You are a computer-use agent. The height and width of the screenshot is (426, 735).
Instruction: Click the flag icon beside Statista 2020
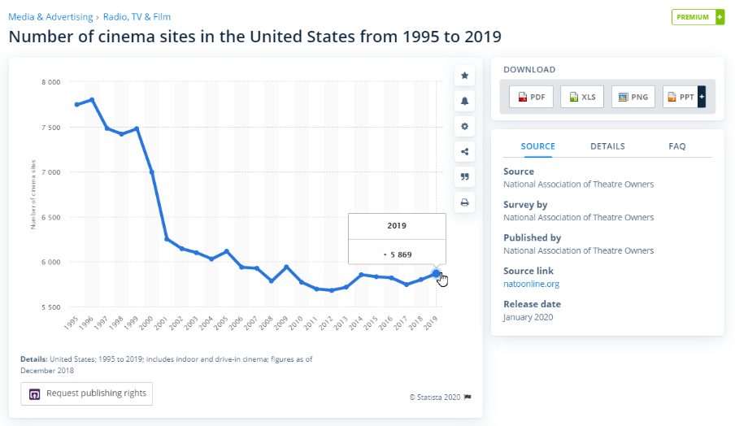pos(468,398)
